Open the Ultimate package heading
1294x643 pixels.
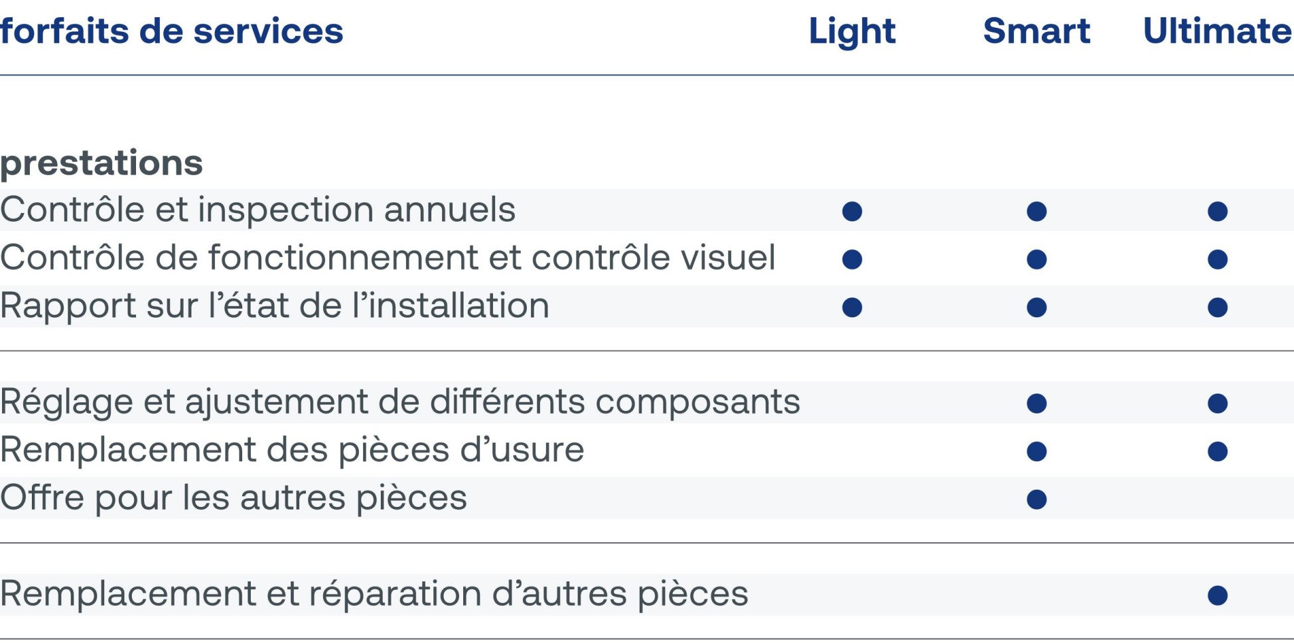(1217, 31)
